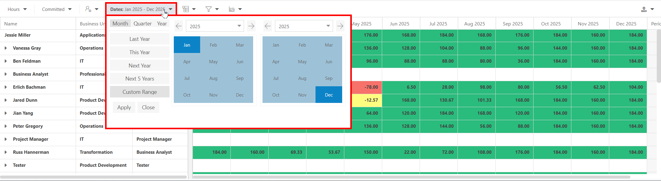Choose the Last Year preset

[140, 39]
